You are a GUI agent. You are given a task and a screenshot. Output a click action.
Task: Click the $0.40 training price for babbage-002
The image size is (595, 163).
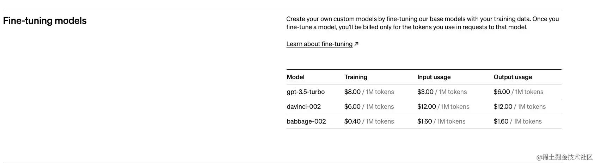point(352,121)
